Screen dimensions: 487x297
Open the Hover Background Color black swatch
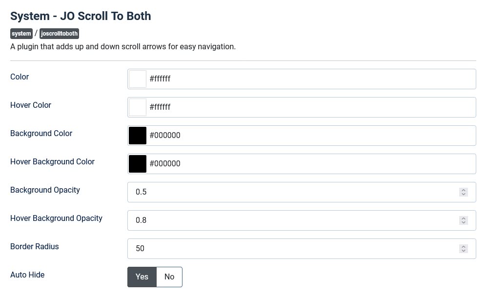point(138,163)
